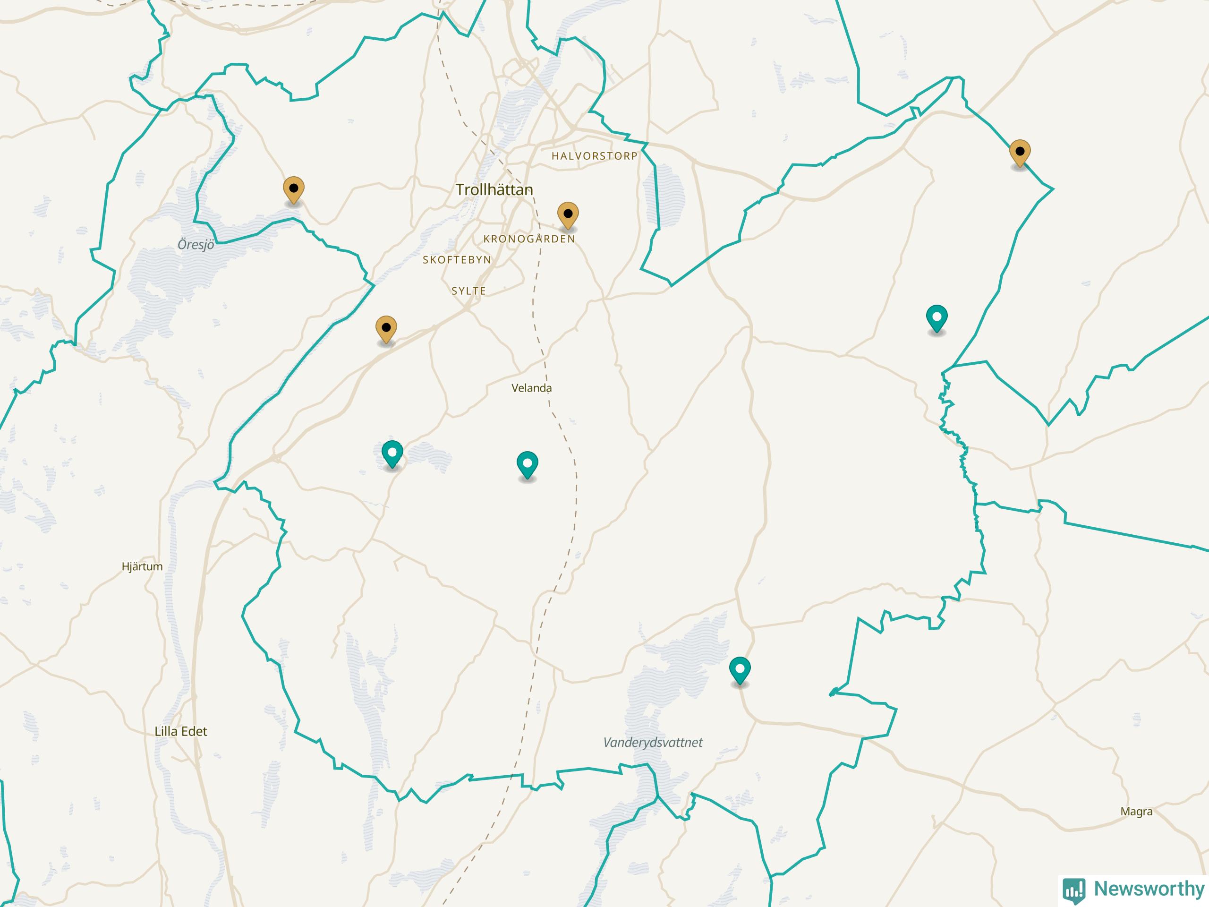Viewport: 1209px width, 907px height.
Task: Click the Newsworthy logo icon
Action: tap(1073, 889)
